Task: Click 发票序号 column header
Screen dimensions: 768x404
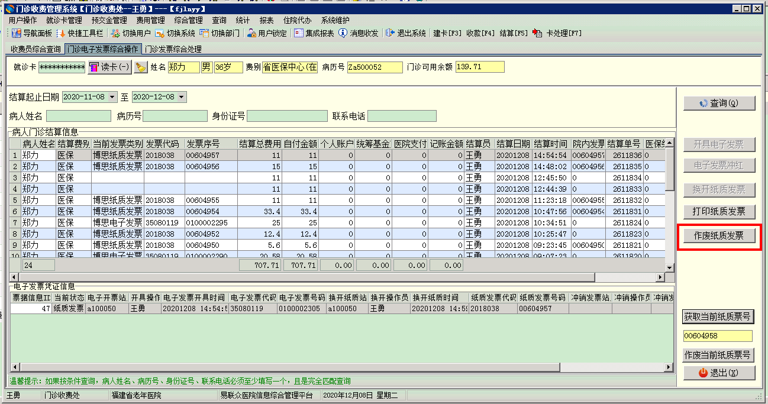Action: coord(211,144)
